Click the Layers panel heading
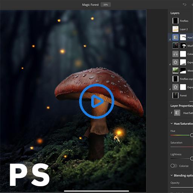Screen dimensions: 193x193 (x=175, y=13)
